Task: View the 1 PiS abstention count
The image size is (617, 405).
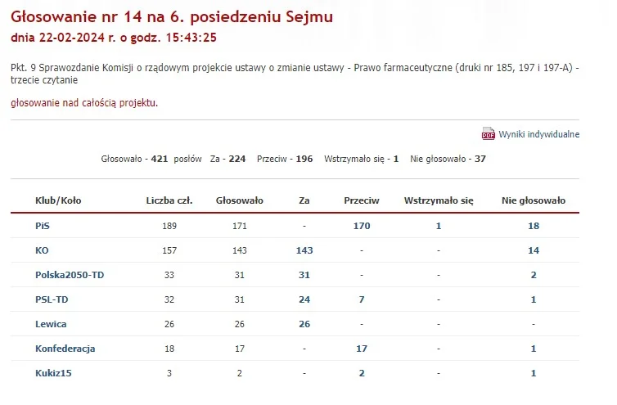Action: point(439,226)
